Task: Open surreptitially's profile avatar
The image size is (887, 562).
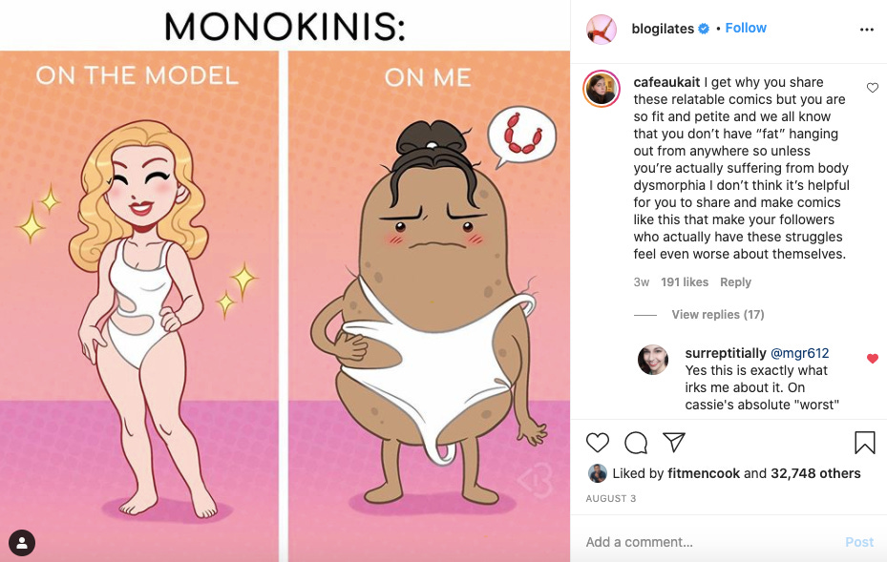Action: click(653, 360)
